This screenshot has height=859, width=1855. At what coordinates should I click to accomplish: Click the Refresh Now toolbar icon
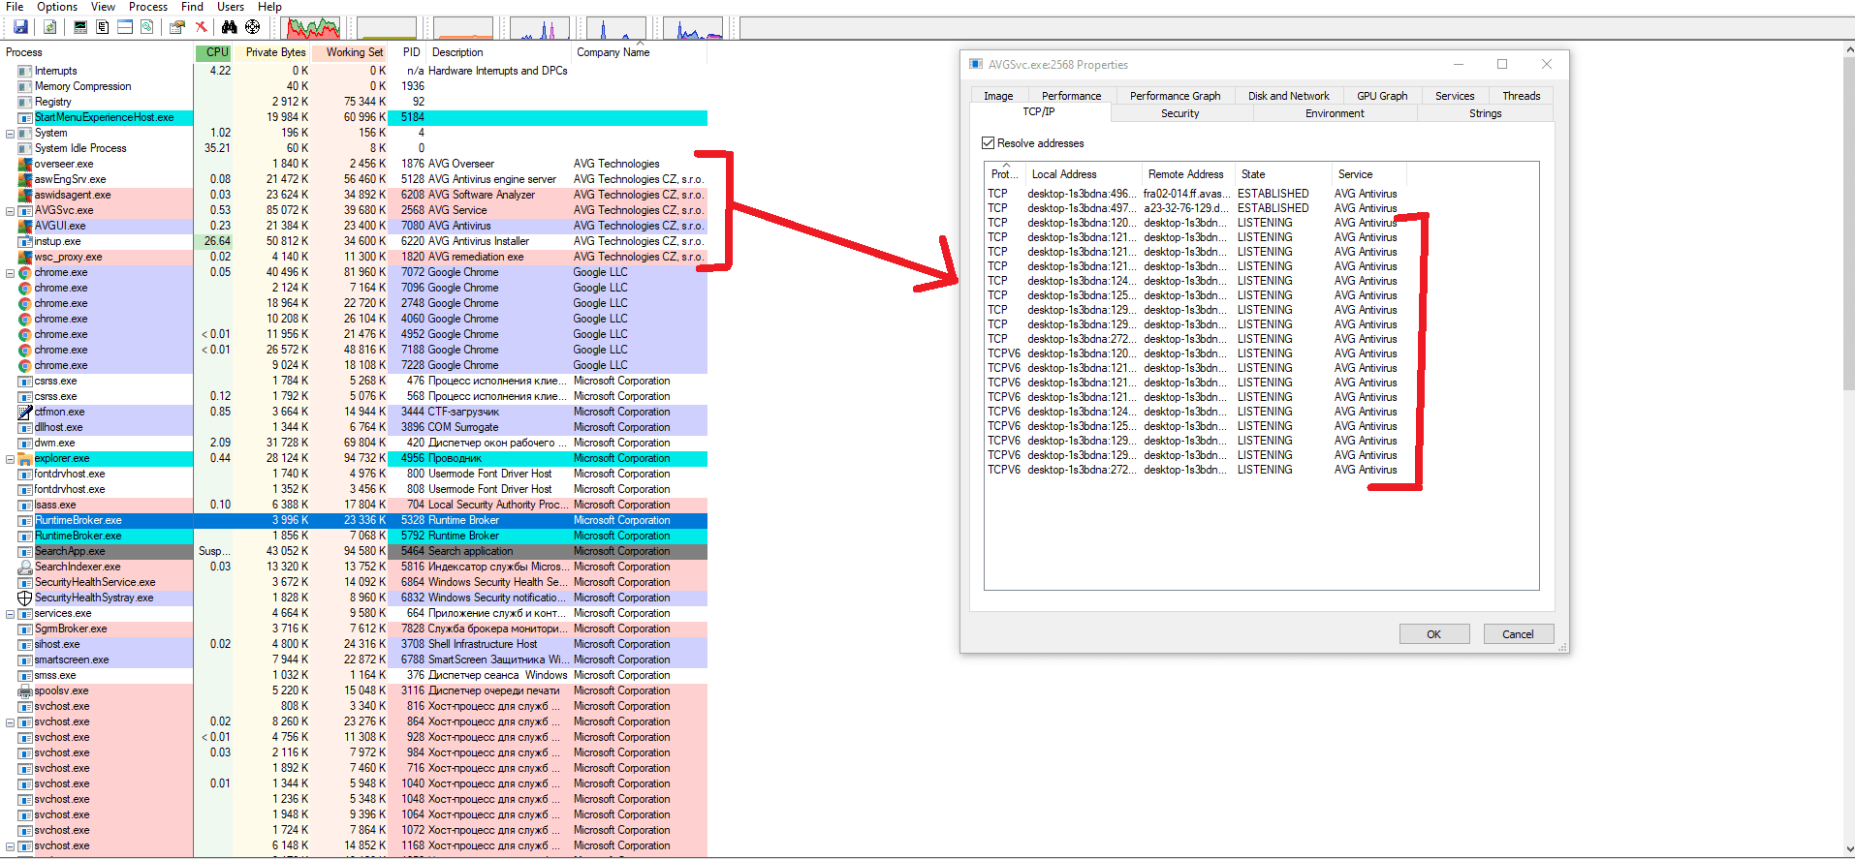pos(49,27)
